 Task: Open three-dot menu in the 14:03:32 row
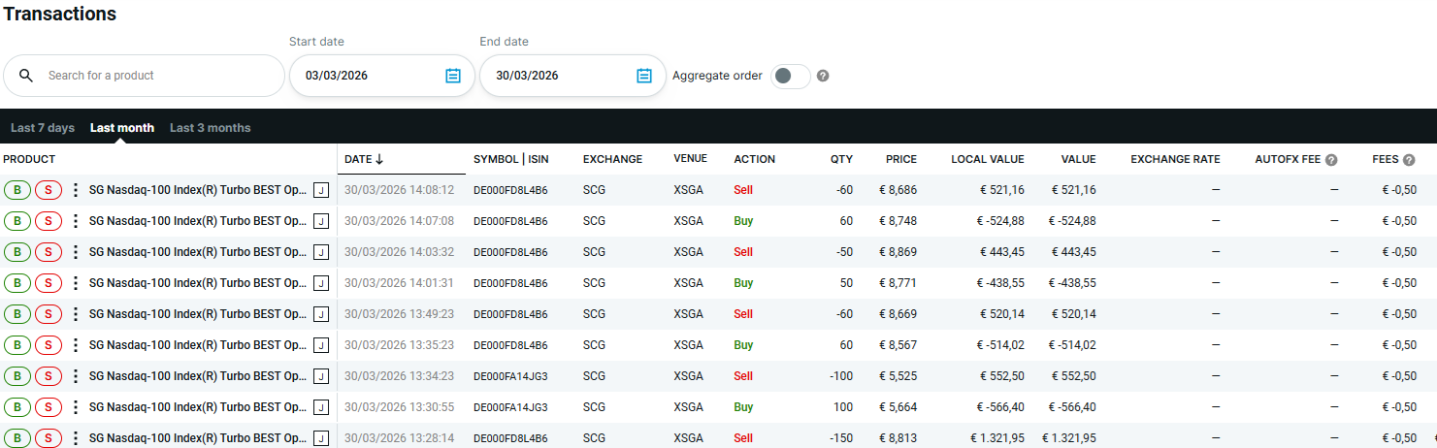pyautogui.click(x=76, y=252)
